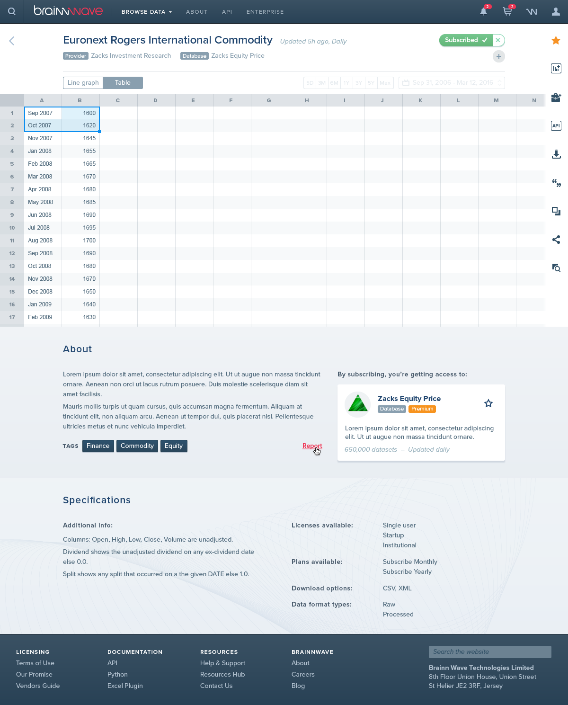
Task: Open notifications bell icon
Action: point(484,11)
